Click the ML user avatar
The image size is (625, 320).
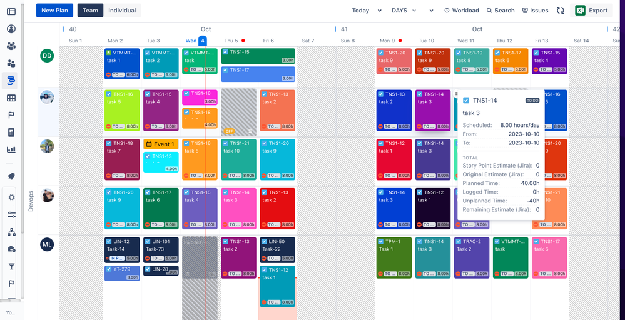(47, 244)
